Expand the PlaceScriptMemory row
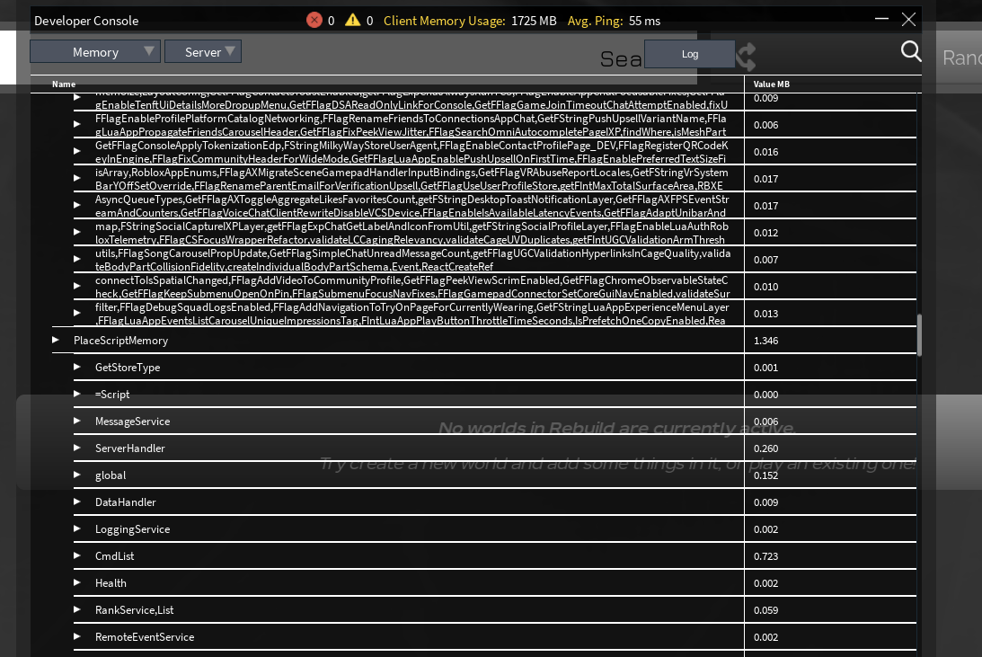 pyautogui.click(x=56, y=340)
